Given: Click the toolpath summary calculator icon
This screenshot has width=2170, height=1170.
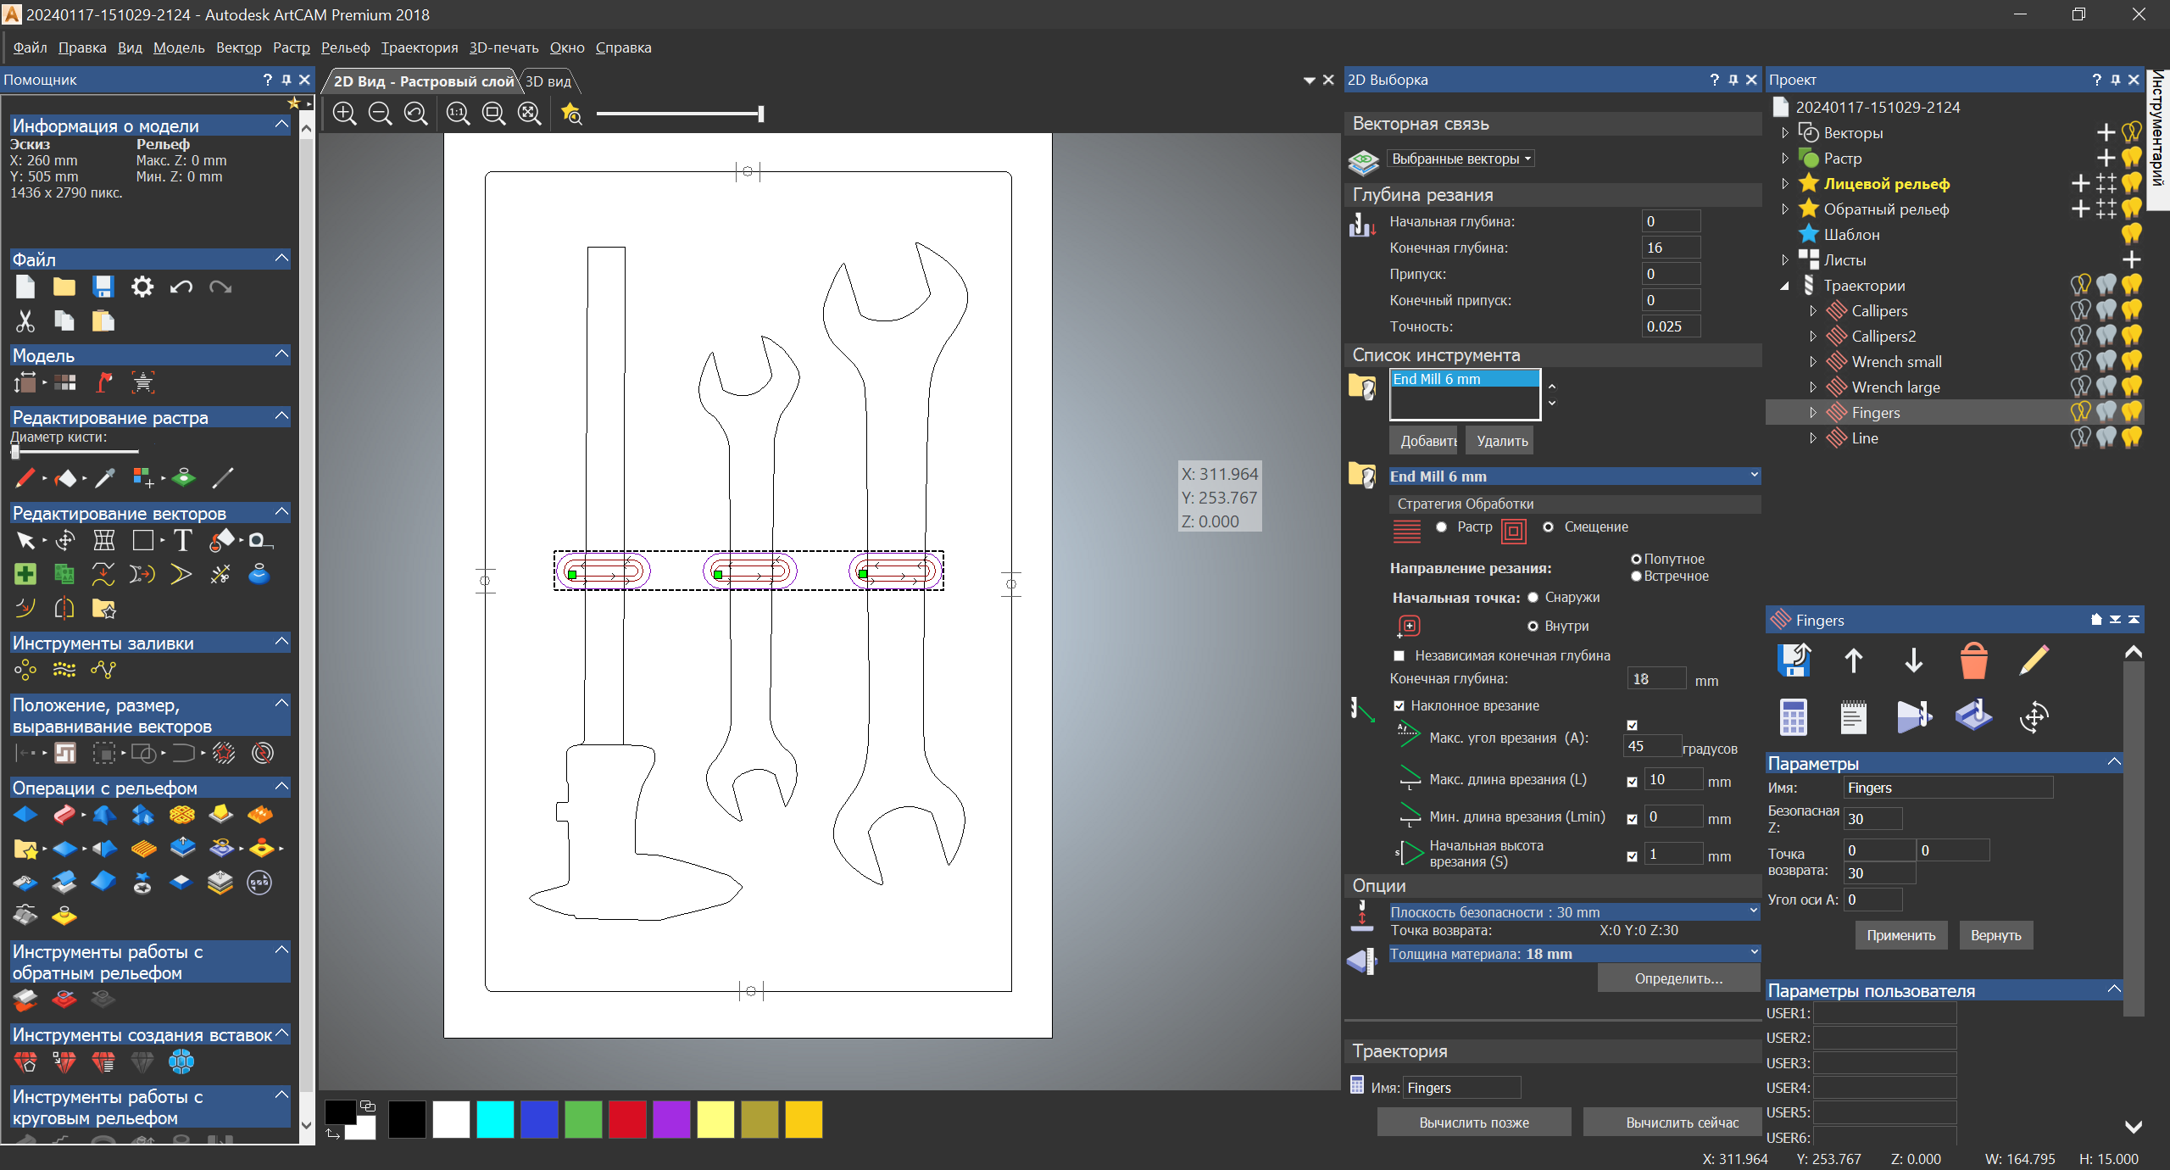Looking at the screenshot, I should tap(1793, 717).
